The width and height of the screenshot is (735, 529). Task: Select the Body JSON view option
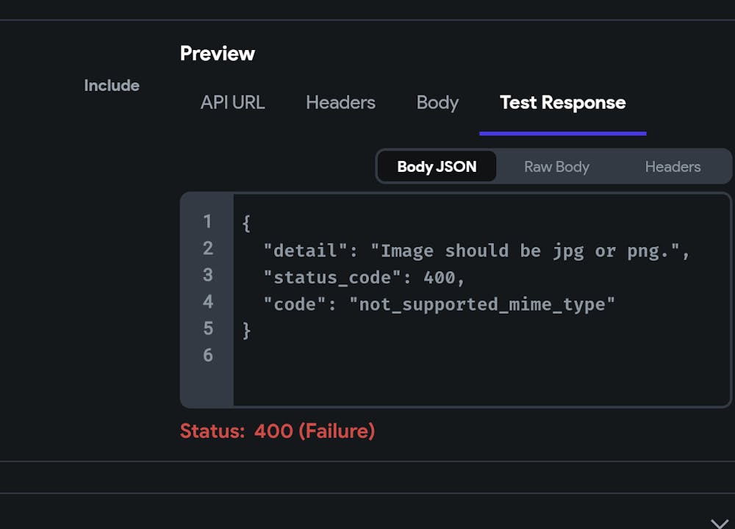click(437, 167)
